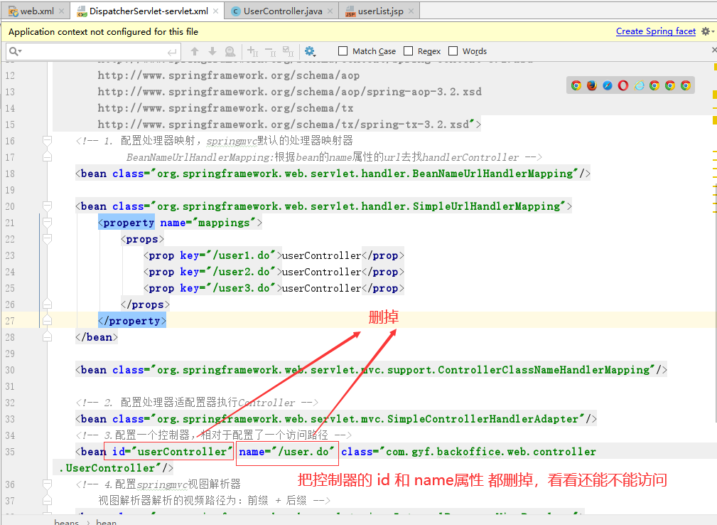Click SimpleControllerHandlerAdapter on line 33
The height and width of the screenshot is (525, 717).
(x=483, y=419)
